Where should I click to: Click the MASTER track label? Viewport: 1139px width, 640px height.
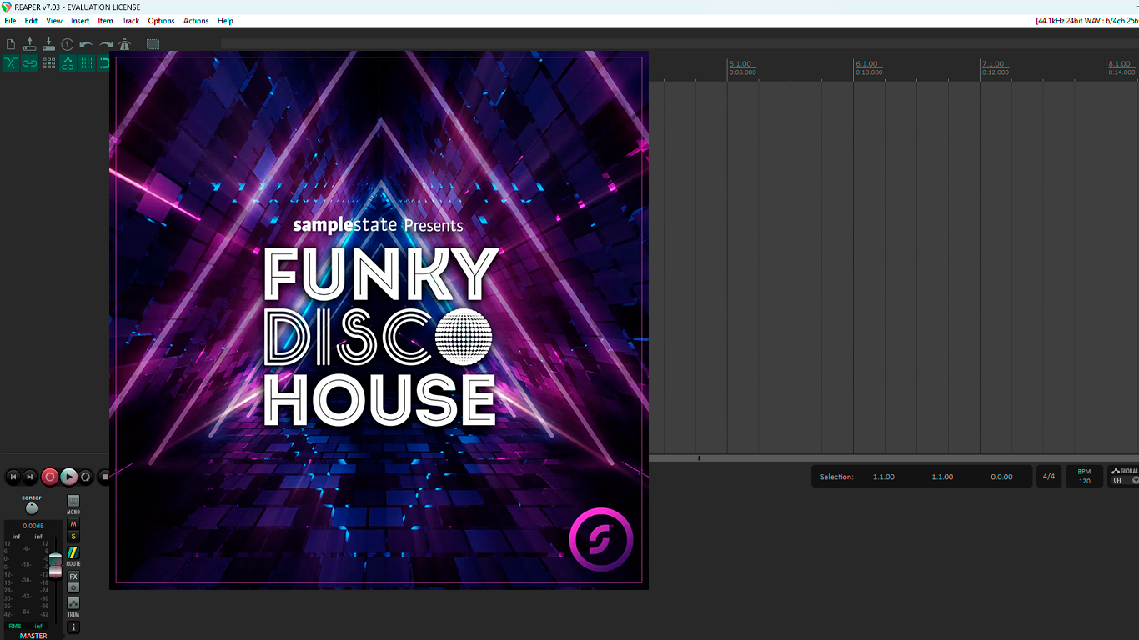[x=33, y=636]
